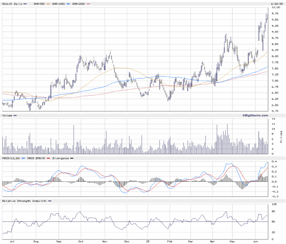Viewport: 286px width, 244px height.
Task: Click the Feb month marker
Action: pyautogui.click(x=169, y=242)
